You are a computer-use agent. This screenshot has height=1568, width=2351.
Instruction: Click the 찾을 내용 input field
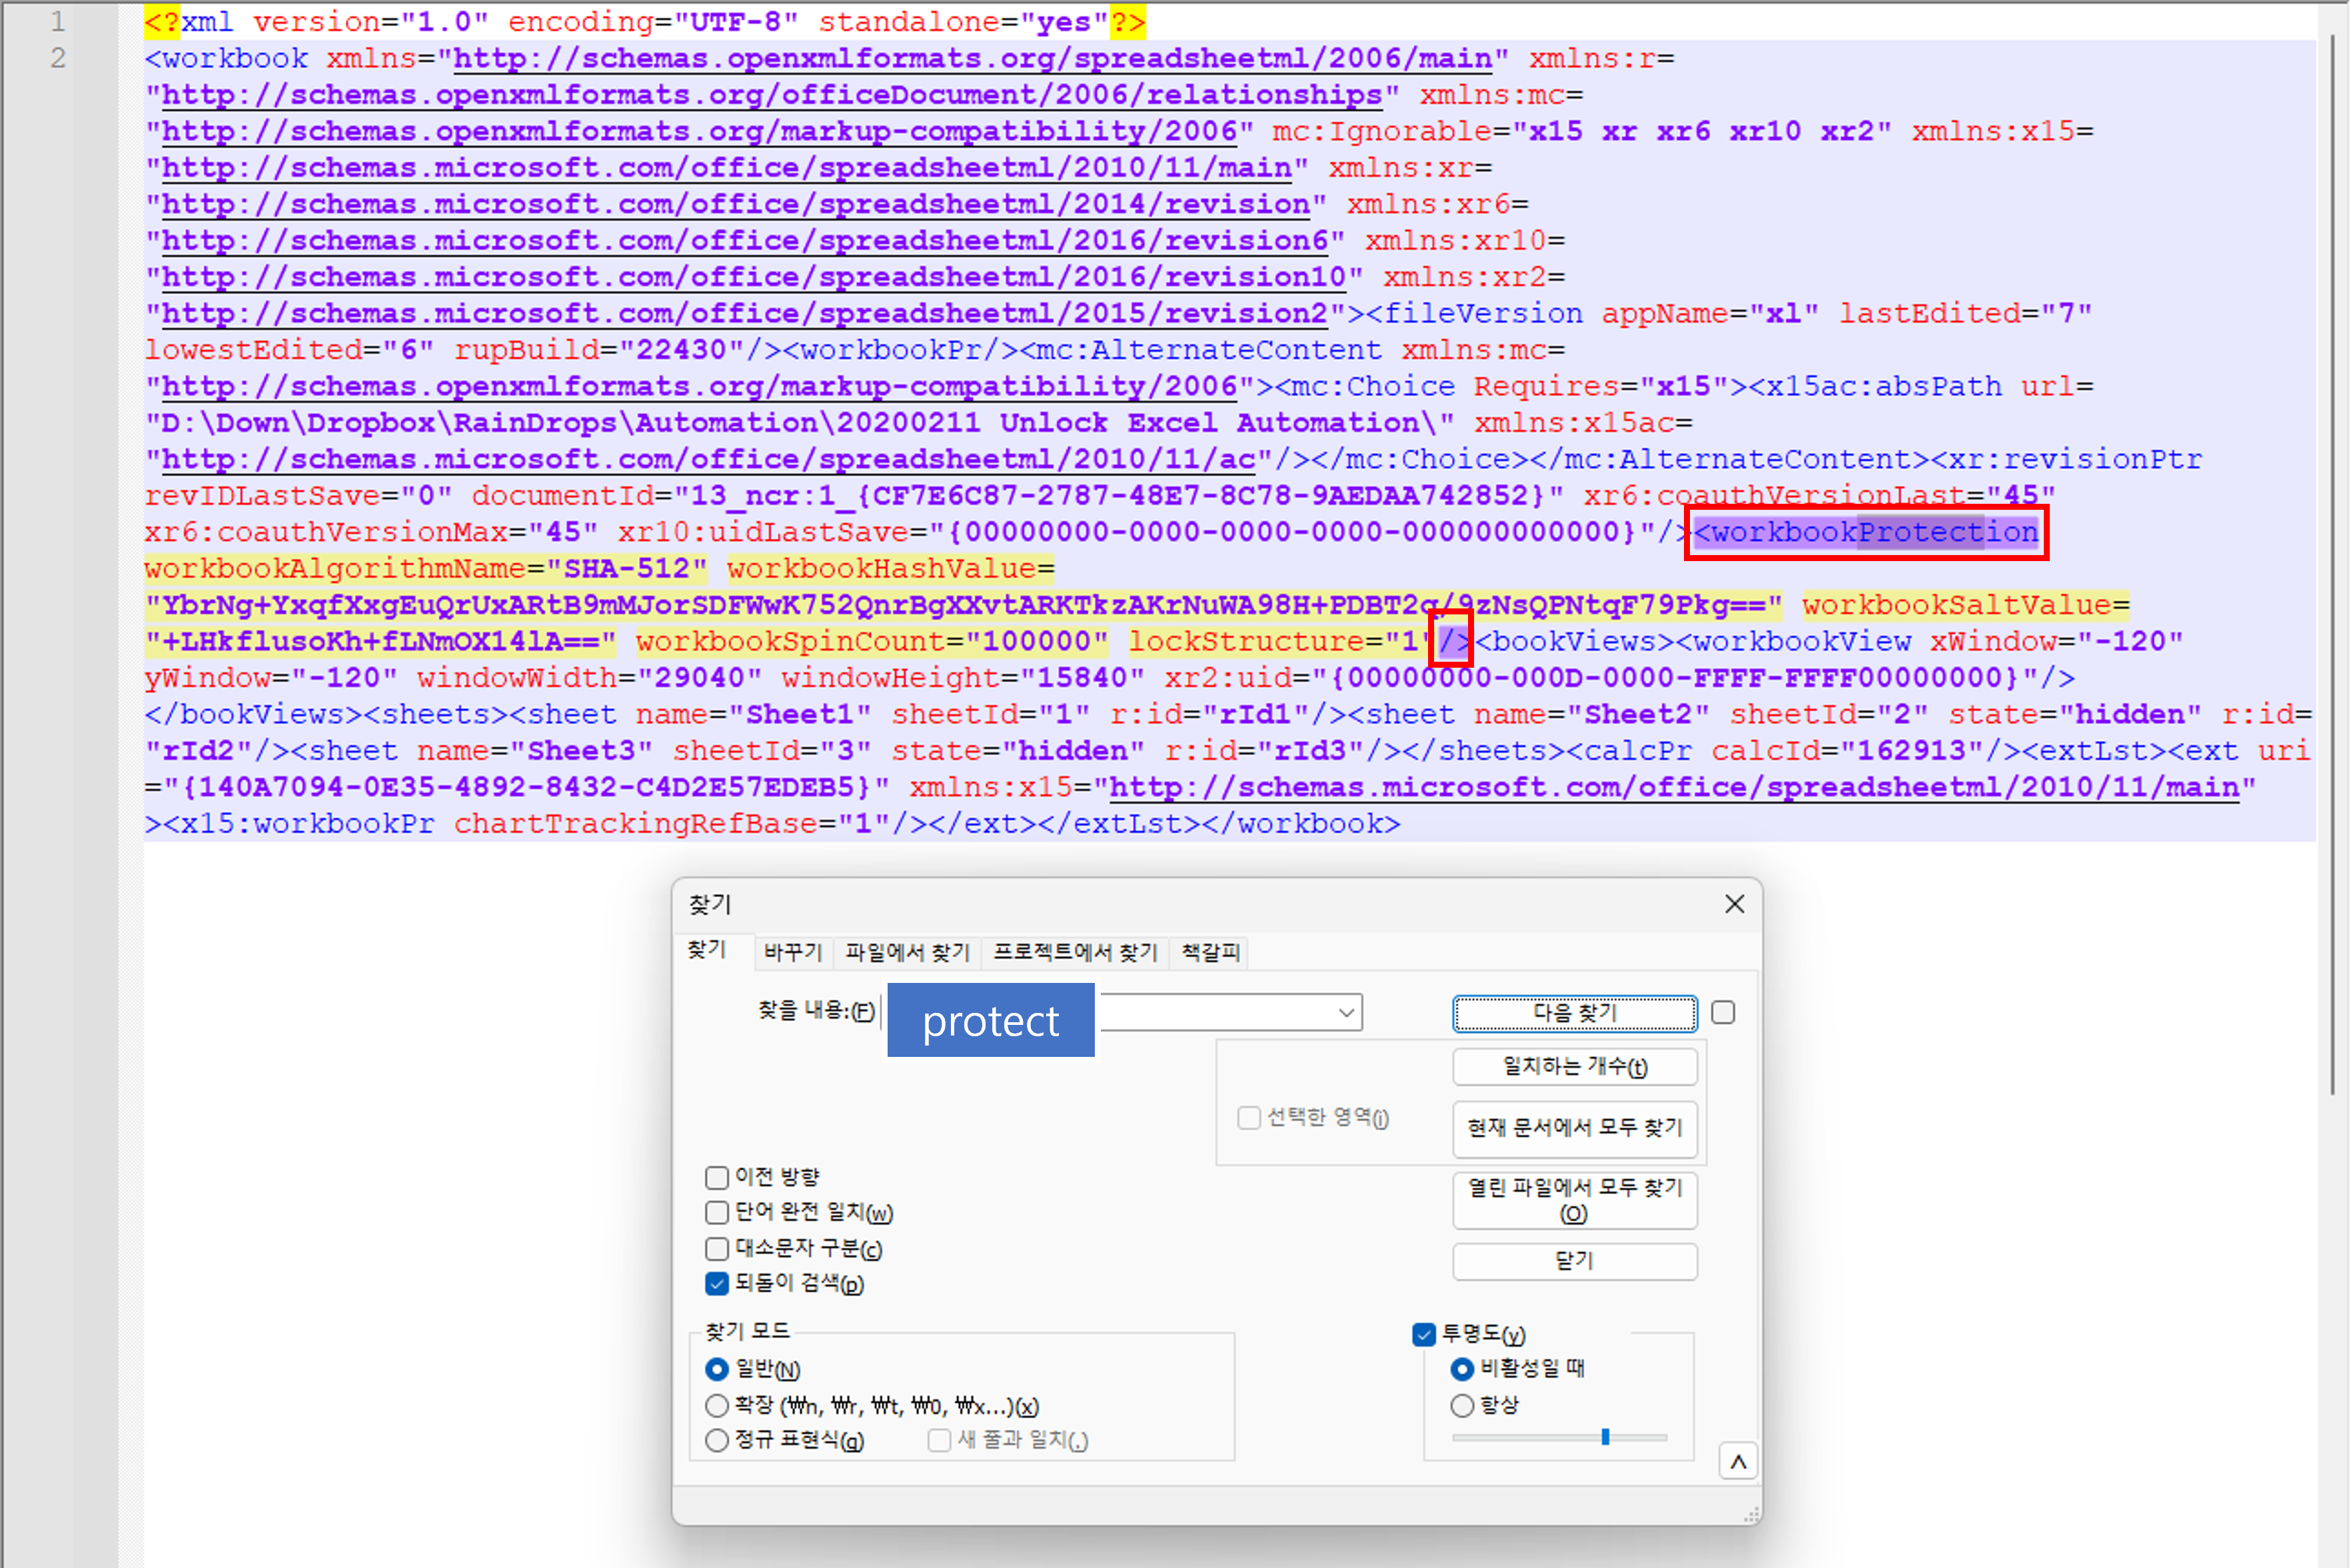click(1120, 1013)
